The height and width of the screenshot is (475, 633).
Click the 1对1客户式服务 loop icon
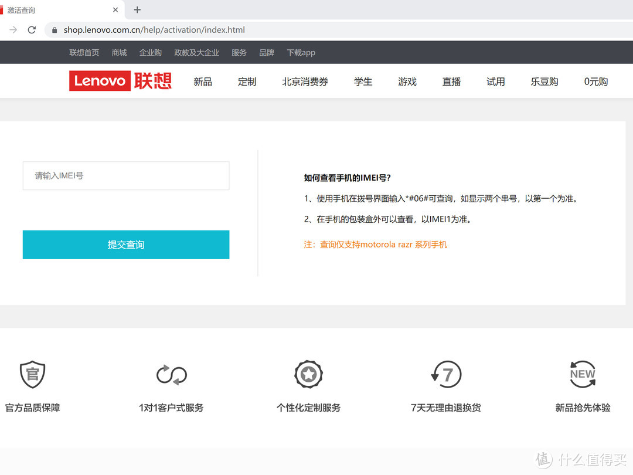click(x=171, y=374)
